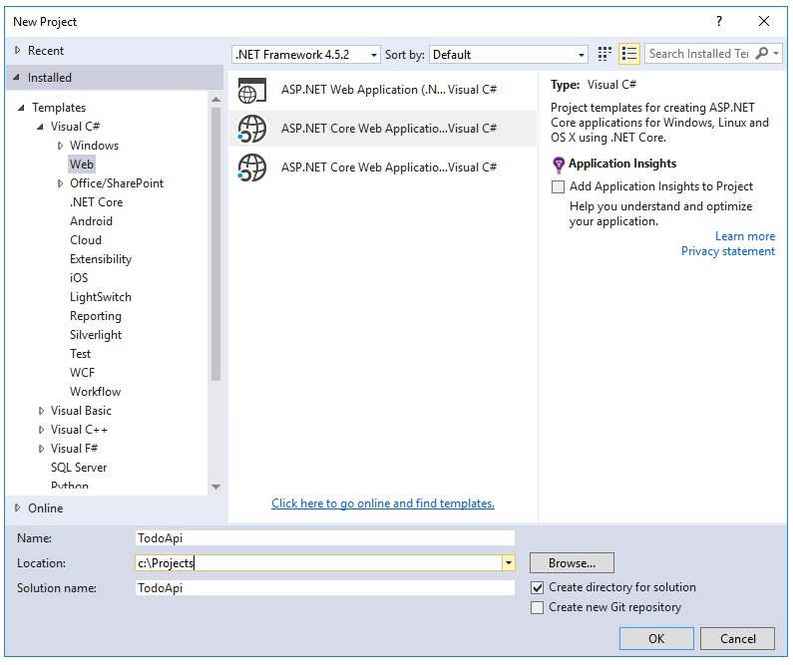793x665 pixels.
Task: Select the Extensibility category
Action: [101, 259]
